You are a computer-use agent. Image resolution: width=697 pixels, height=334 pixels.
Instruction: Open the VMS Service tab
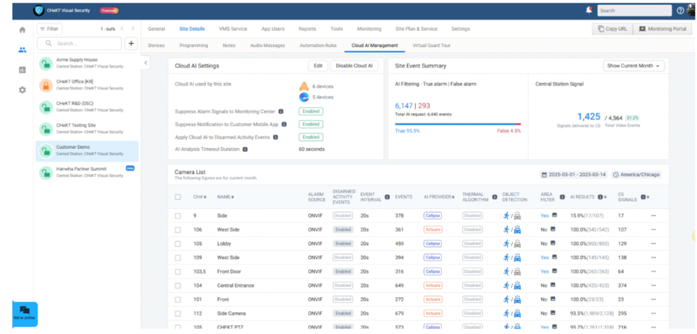[233, 29]
